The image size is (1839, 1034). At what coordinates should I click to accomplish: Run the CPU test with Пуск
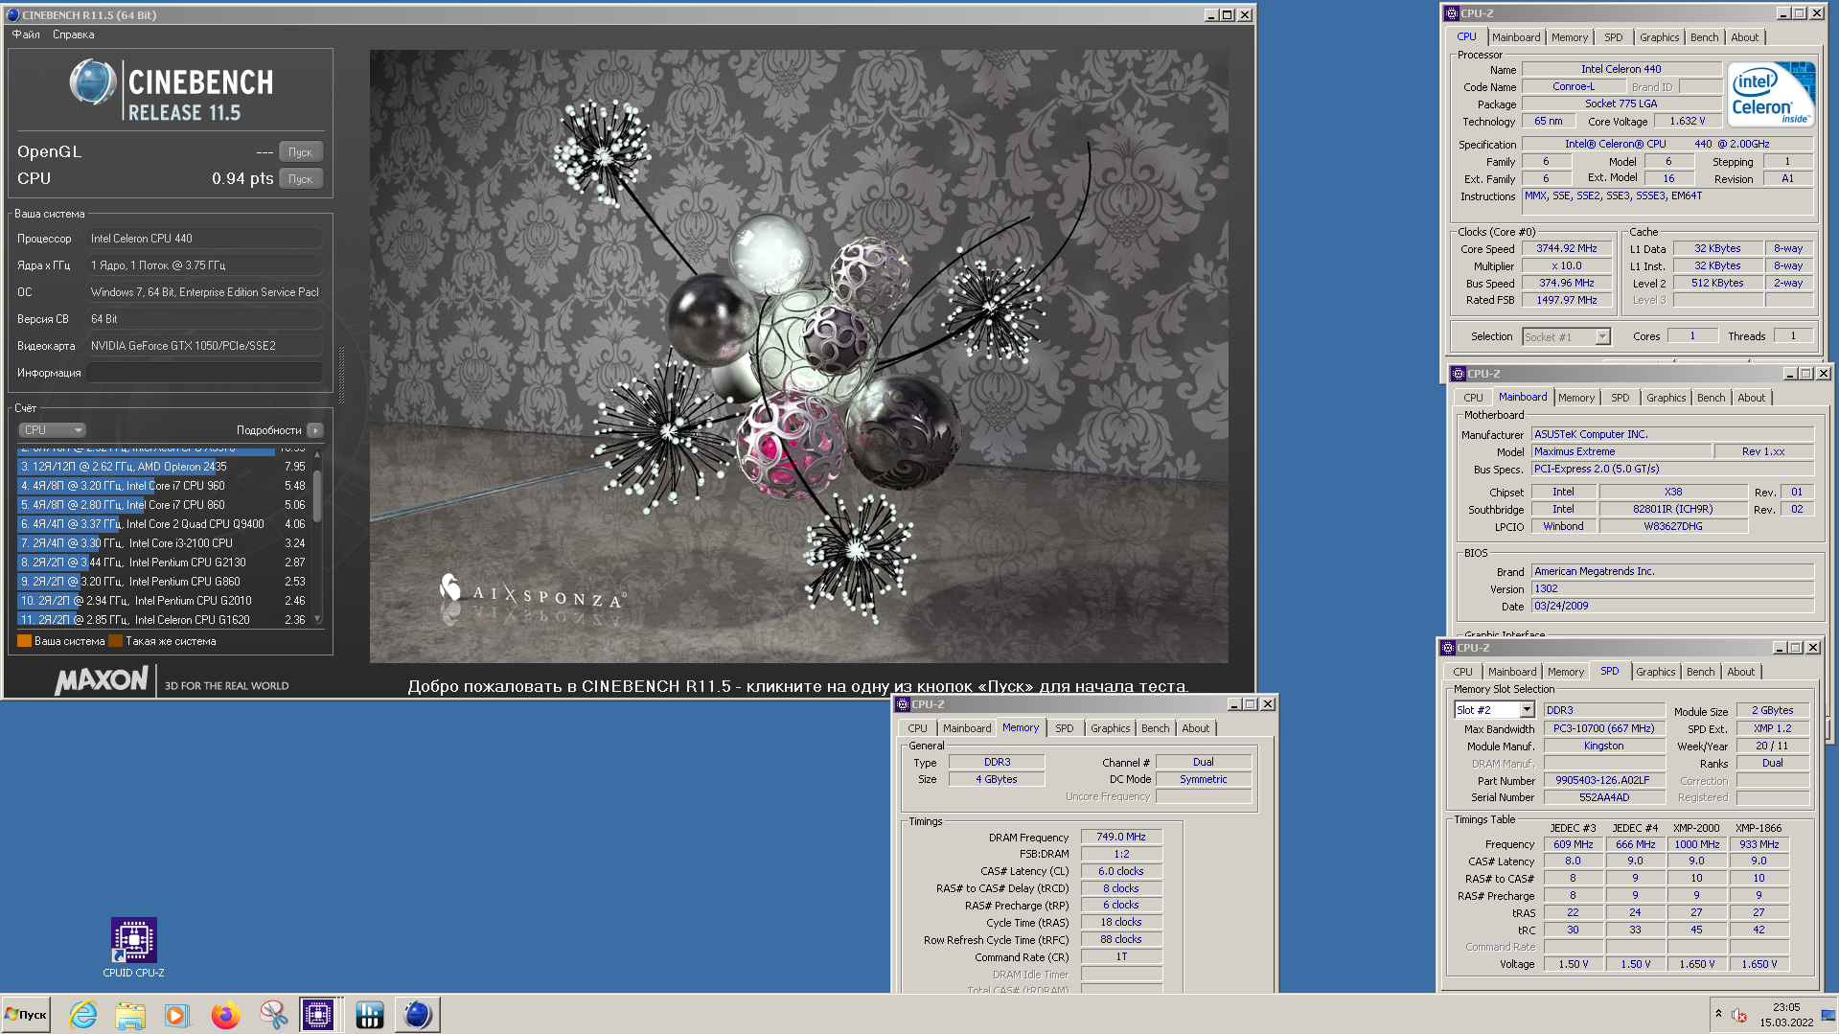tap(301, 179)
